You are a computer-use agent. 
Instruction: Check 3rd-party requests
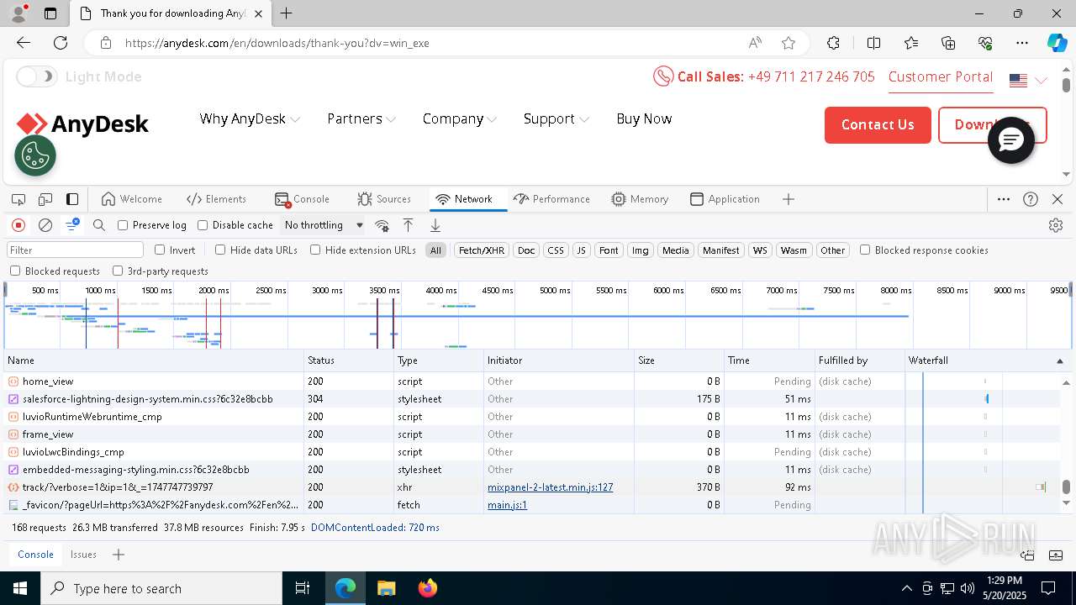click(x=118, y=271)
